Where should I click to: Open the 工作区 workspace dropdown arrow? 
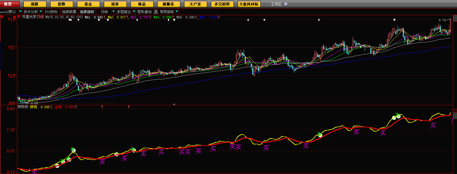pyautogui.click(x=286, y=4)
